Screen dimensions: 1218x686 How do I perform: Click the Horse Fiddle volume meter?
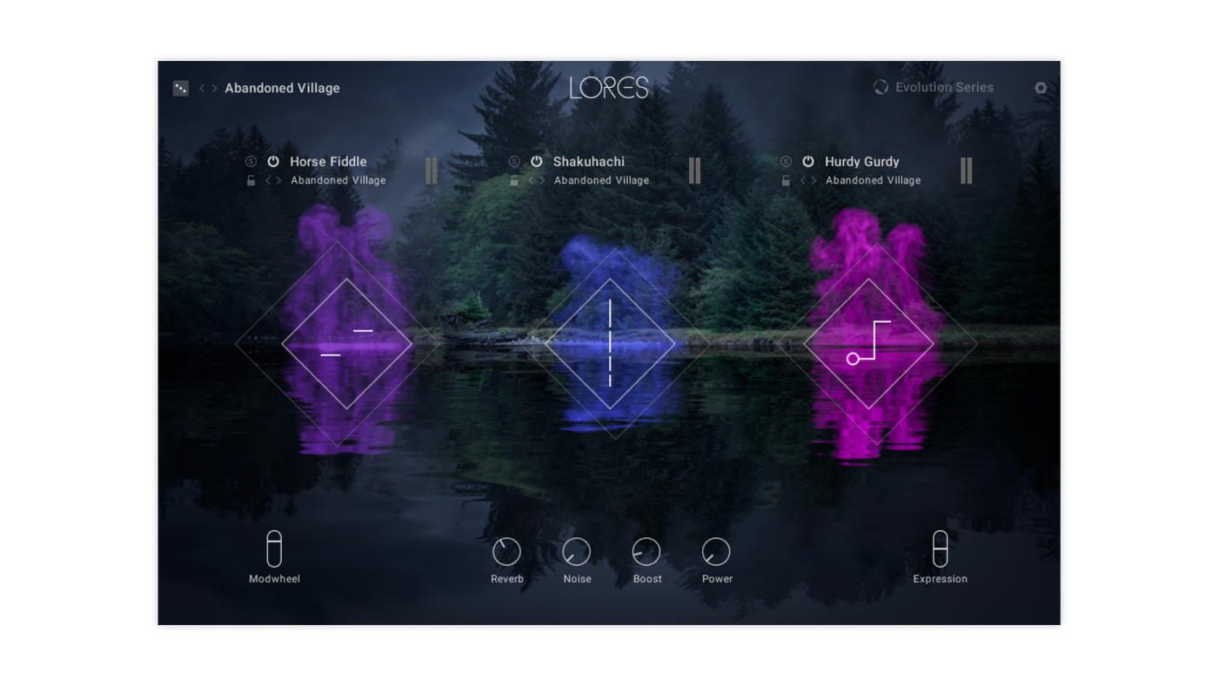(432, 171)
